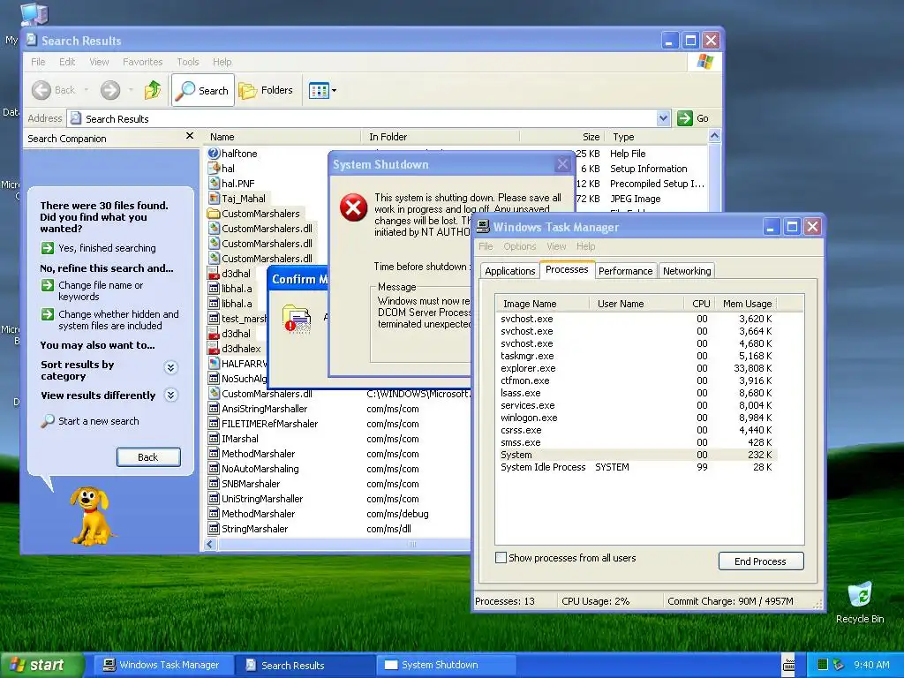Toggle the Search toolbar button

(x=203, y=90)
